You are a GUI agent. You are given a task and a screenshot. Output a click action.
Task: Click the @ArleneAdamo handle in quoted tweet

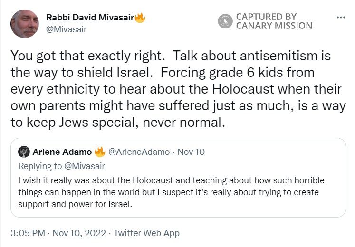(138, 152)
